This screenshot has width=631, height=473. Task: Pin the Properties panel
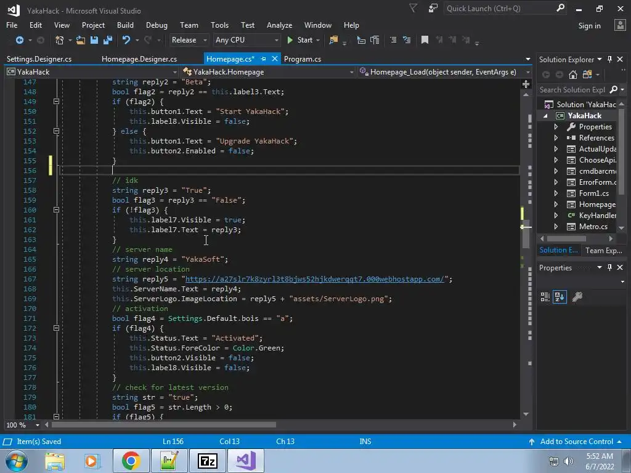[609, 267]
